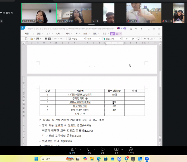Viewport: 187px width, 162px height.
Task: Open the Zoom chat button
Action: click(89, 151)
